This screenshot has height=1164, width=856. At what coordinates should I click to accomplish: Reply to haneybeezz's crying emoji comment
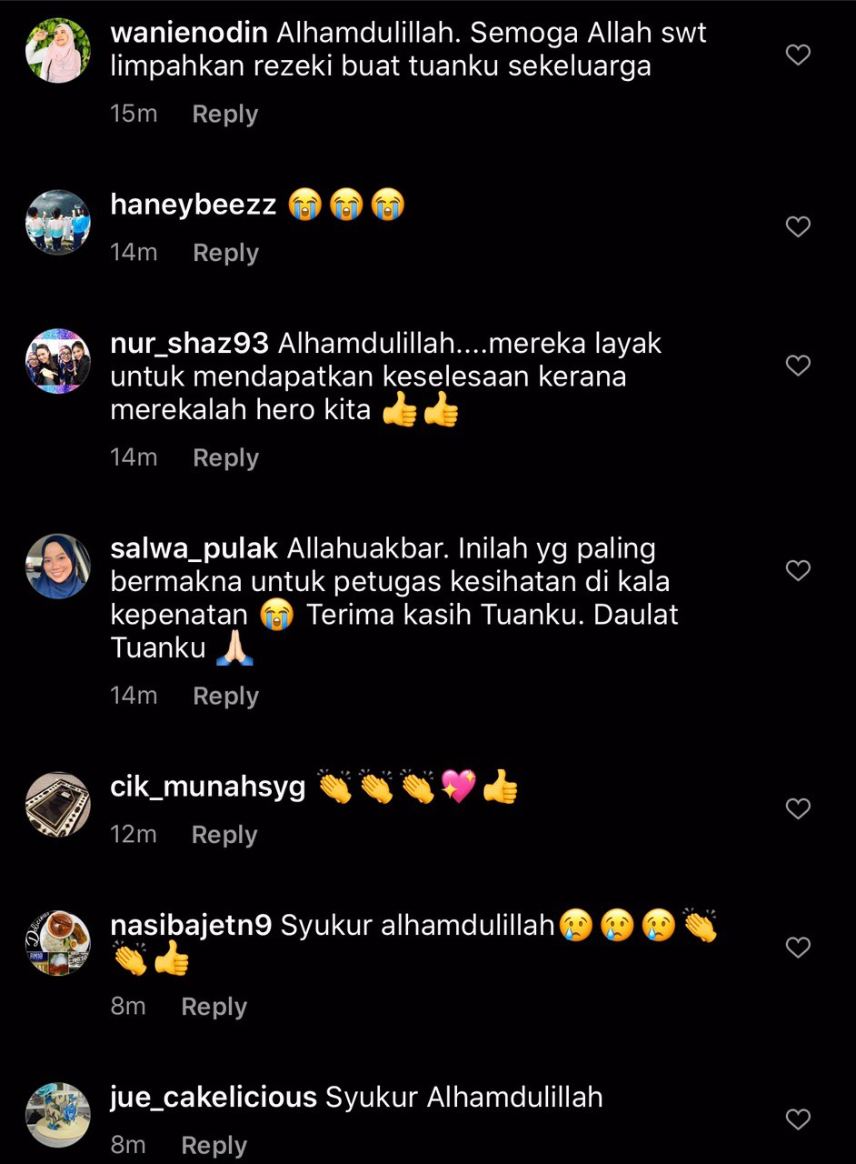225,253
